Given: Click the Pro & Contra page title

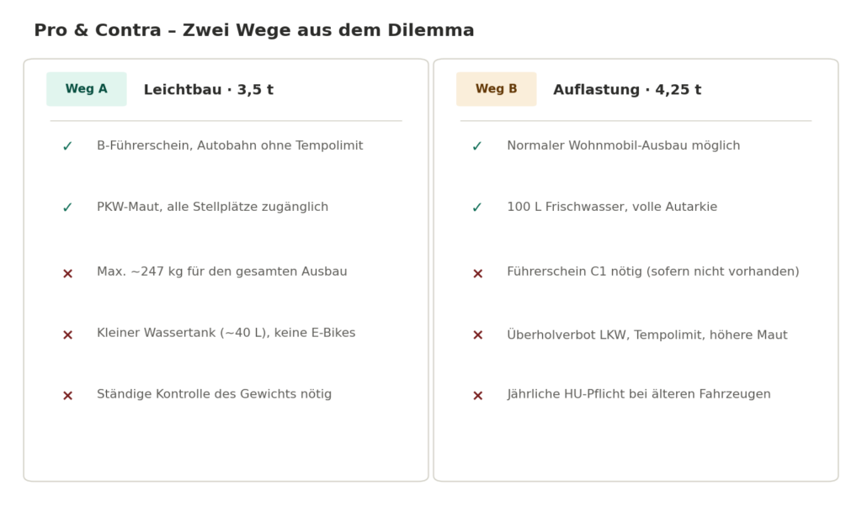Looking at the screenshot, I should click(x=254, y=30).
